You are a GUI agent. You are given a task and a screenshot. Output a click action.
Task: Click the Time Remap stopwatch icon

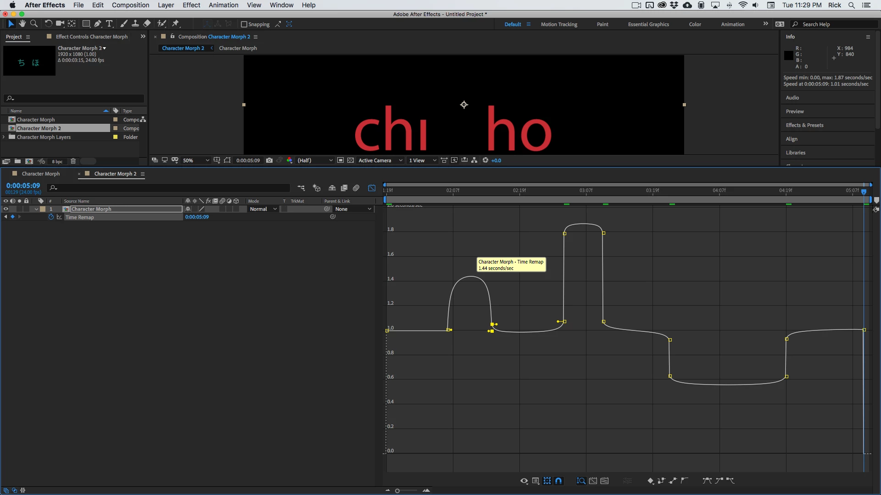(x=51, y=217)
